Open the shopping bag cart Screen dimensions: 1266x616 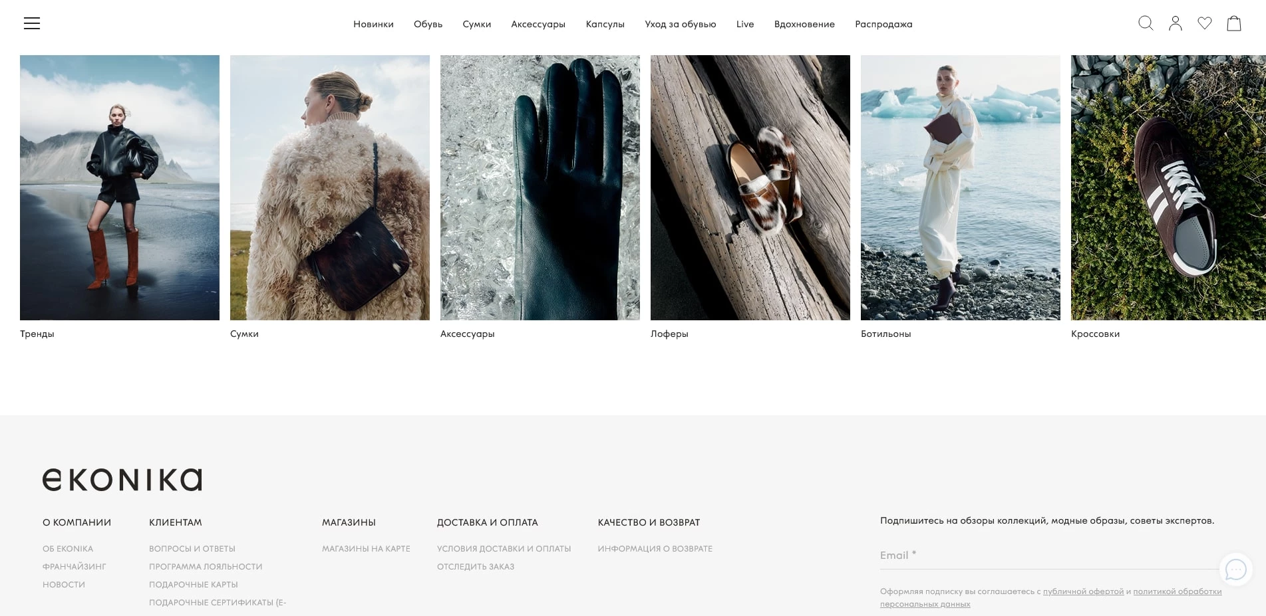coord(1233,23)
